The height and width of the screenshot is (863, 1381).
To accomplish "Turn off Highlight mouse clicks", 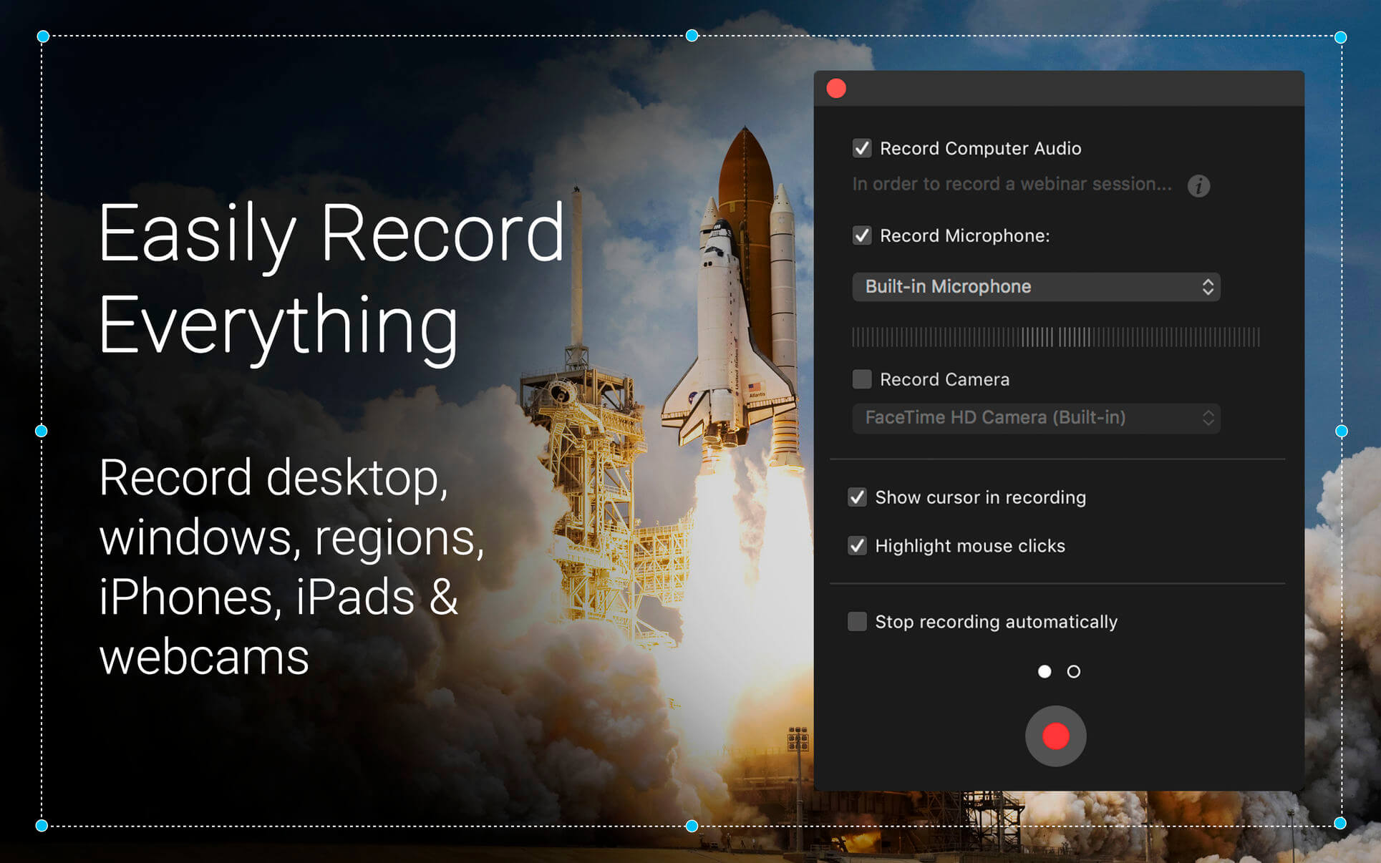I will (857, 546).
